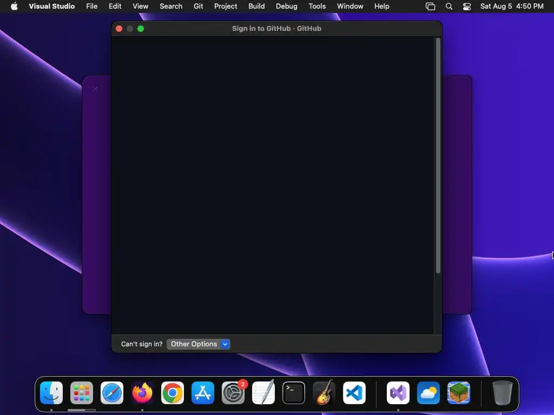Click the Stage Manager windows icon in menu bar
554x415 pixels.
[430, 6]
